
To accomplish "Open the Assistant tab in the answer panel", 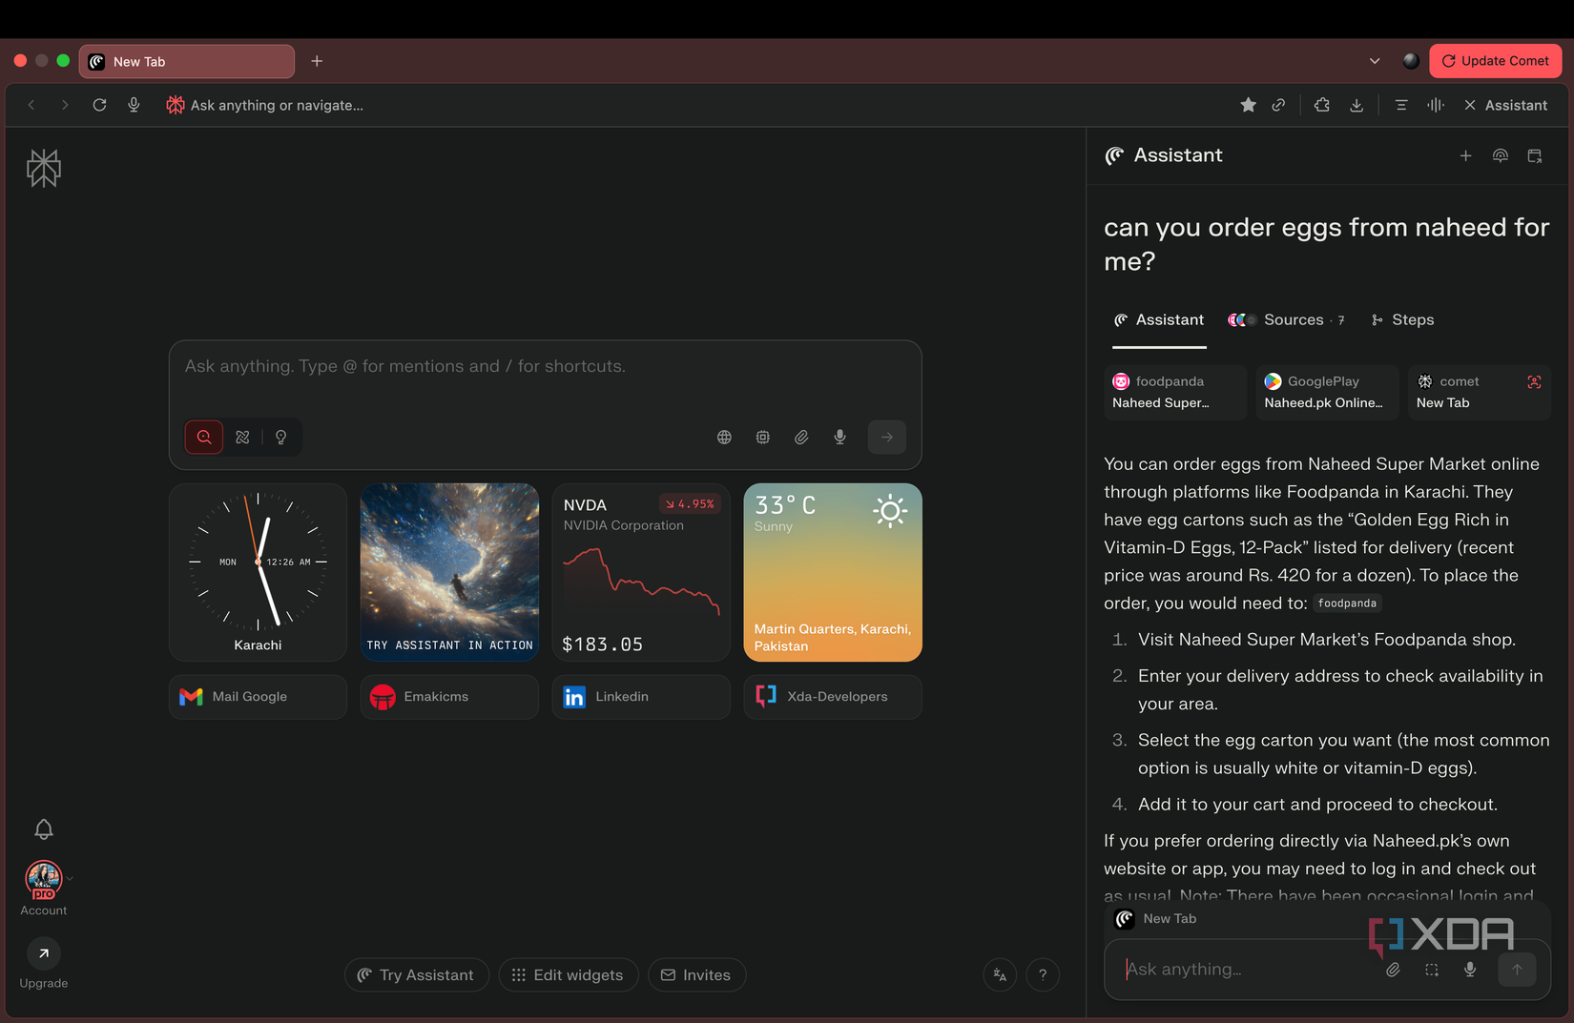I will coord(1159,320).
